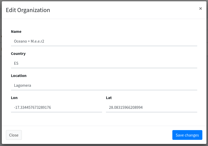This screenshot has height=146, width=208.
Task: Click the Name field label
Action: coord(16,32)
